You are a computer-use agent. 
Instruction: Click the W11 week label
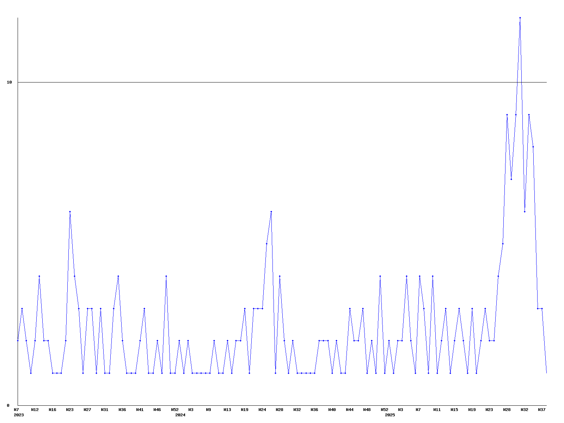(x=437, y=410)
